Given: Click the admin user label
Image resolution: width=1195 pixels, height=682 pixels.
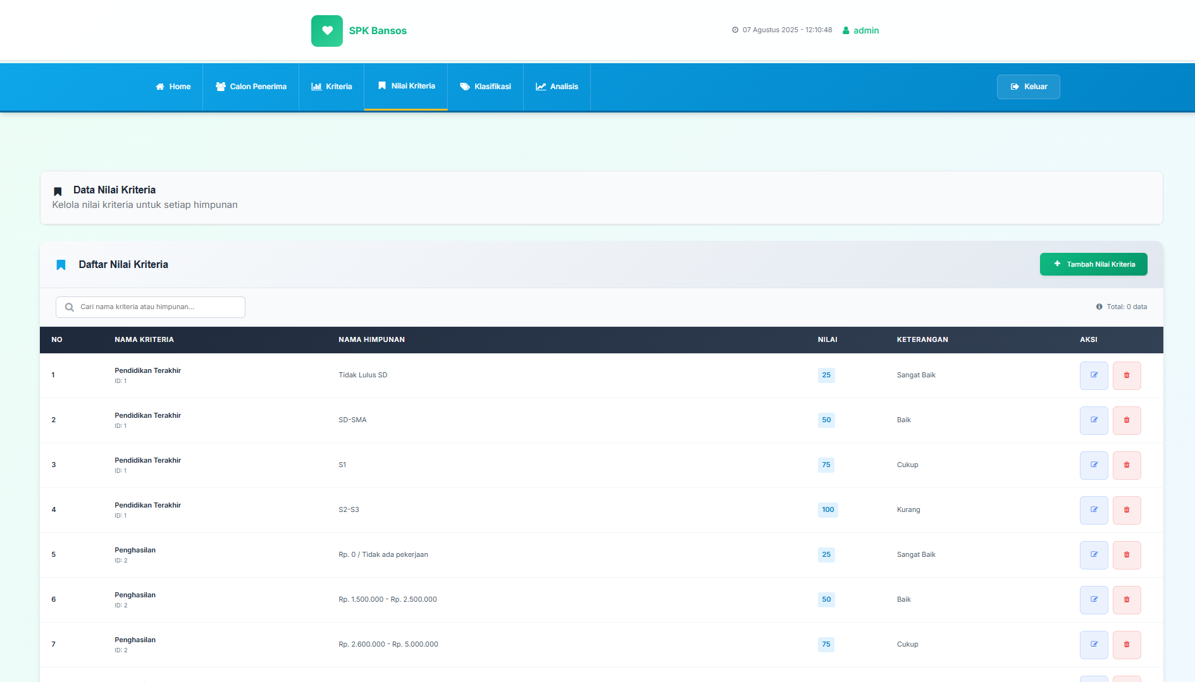Looking at the screenshot, I should pyautogui.click(x=860, y=30).
